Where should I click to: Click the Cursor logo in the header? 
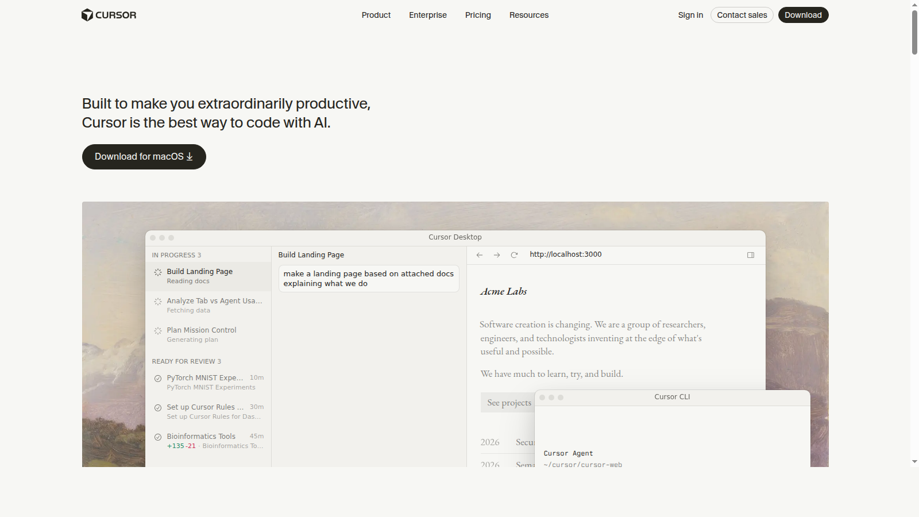point(109,15)
